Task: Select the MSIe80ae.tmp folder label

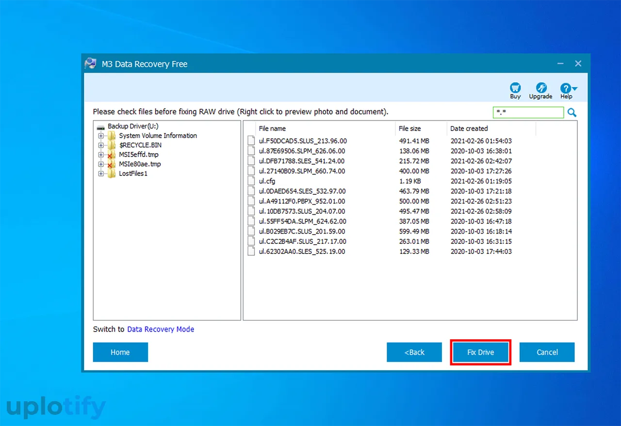Action: [140, 164]
